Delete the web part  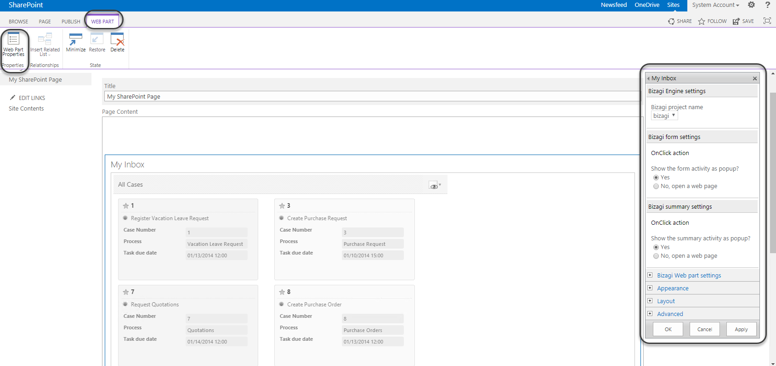point(117,43)
